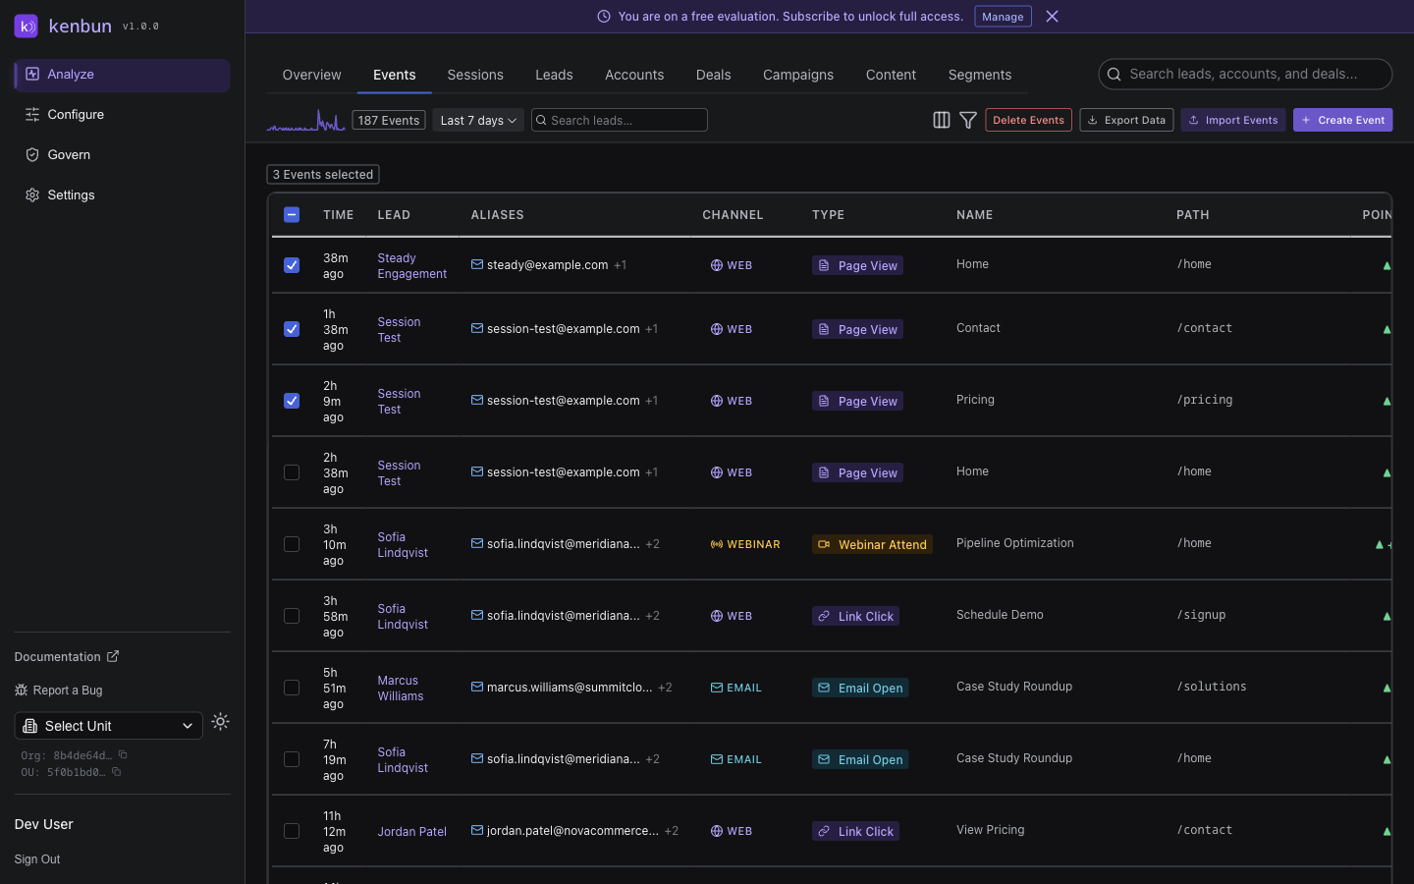Open Configure in the sidebar
Viewport: 1414px width, 884px height.
coord(122,115)
